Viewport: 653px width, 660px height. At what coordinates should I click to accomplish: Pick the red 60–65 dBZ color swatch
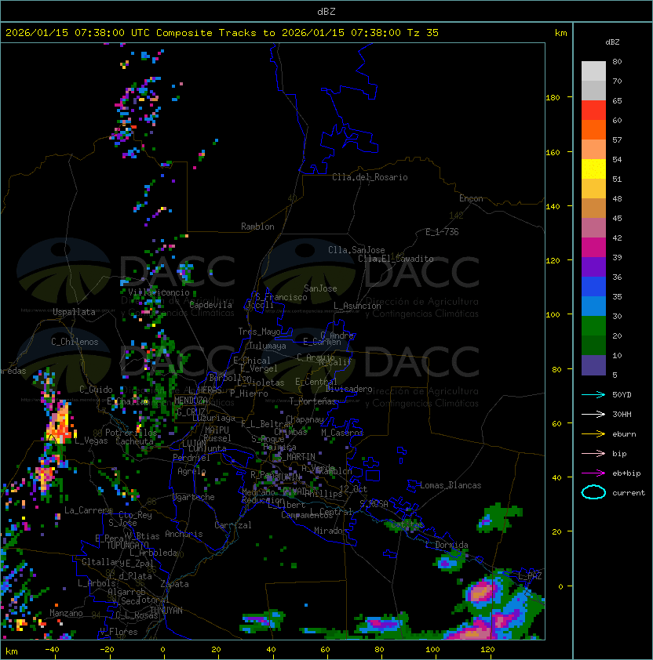[x=593, y=111]
